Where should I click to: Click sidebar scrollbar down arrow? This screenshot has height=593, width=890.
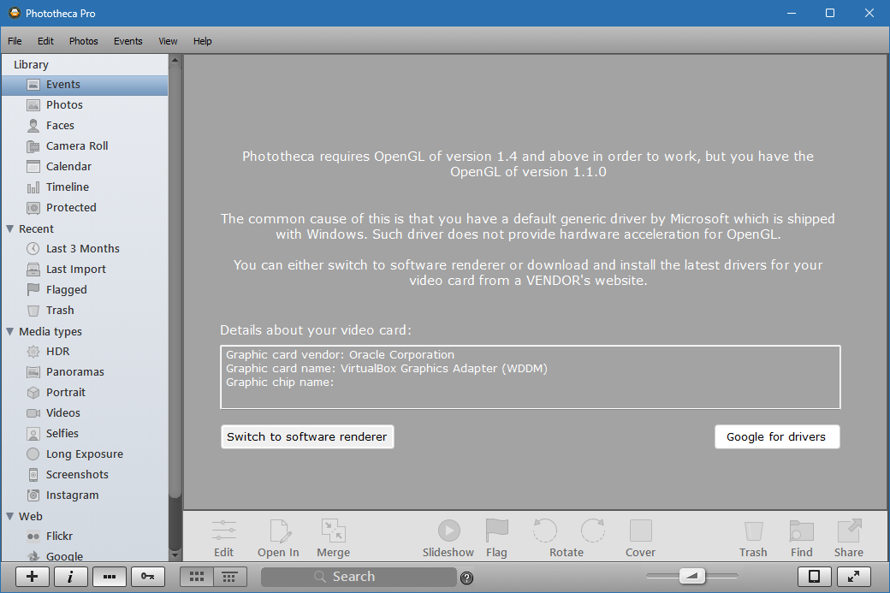tap(175, 555)
